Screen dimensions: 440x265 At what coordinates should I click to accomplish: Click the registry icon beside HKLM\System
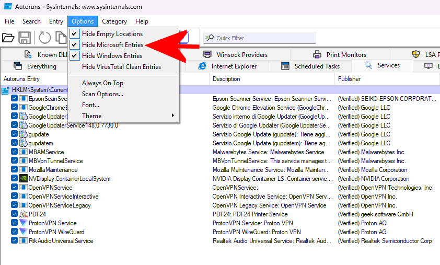[x=5, y=90]
